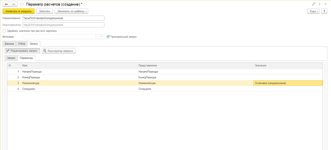Switch to the Данные tab
The height and width of the screenshot is (150, 331).
pos(9,44)
